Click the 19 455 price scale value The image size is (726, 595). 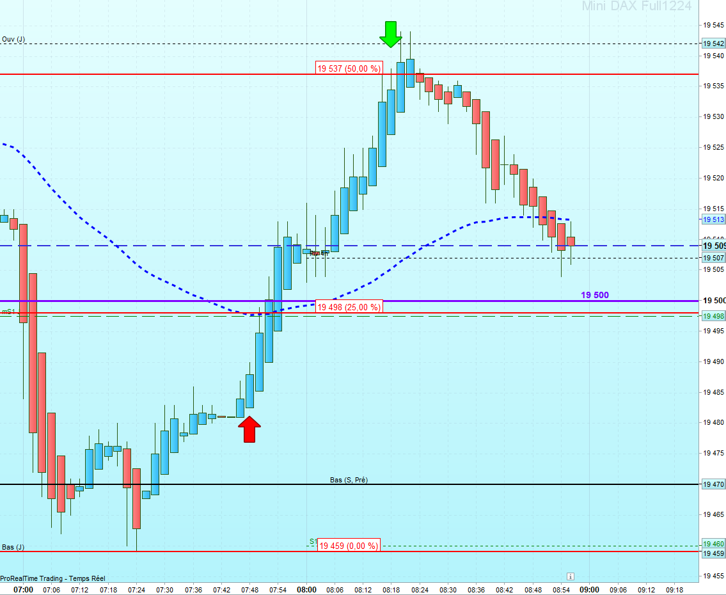[713, 576]
